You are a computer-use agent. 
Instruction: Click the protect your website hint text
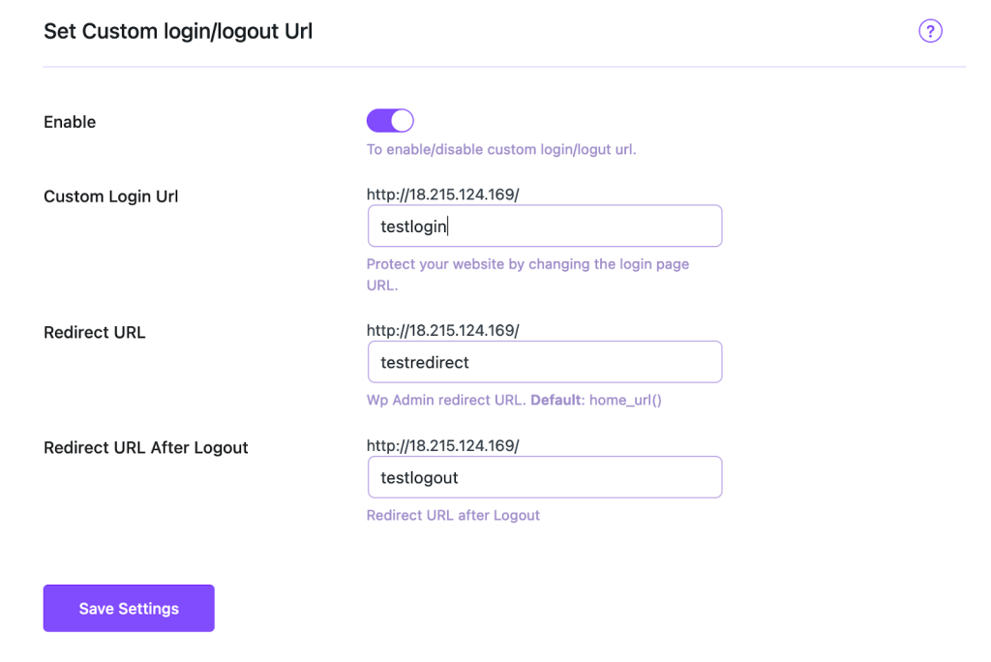527,263
